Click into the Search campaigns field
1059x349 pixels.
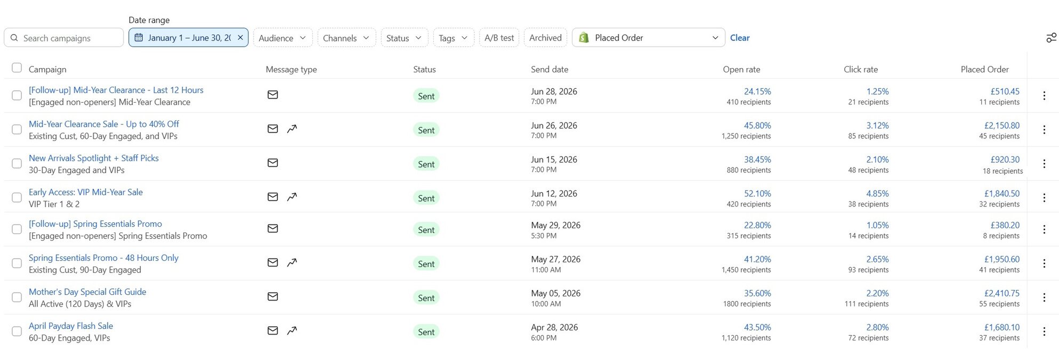tap(64, 37)
